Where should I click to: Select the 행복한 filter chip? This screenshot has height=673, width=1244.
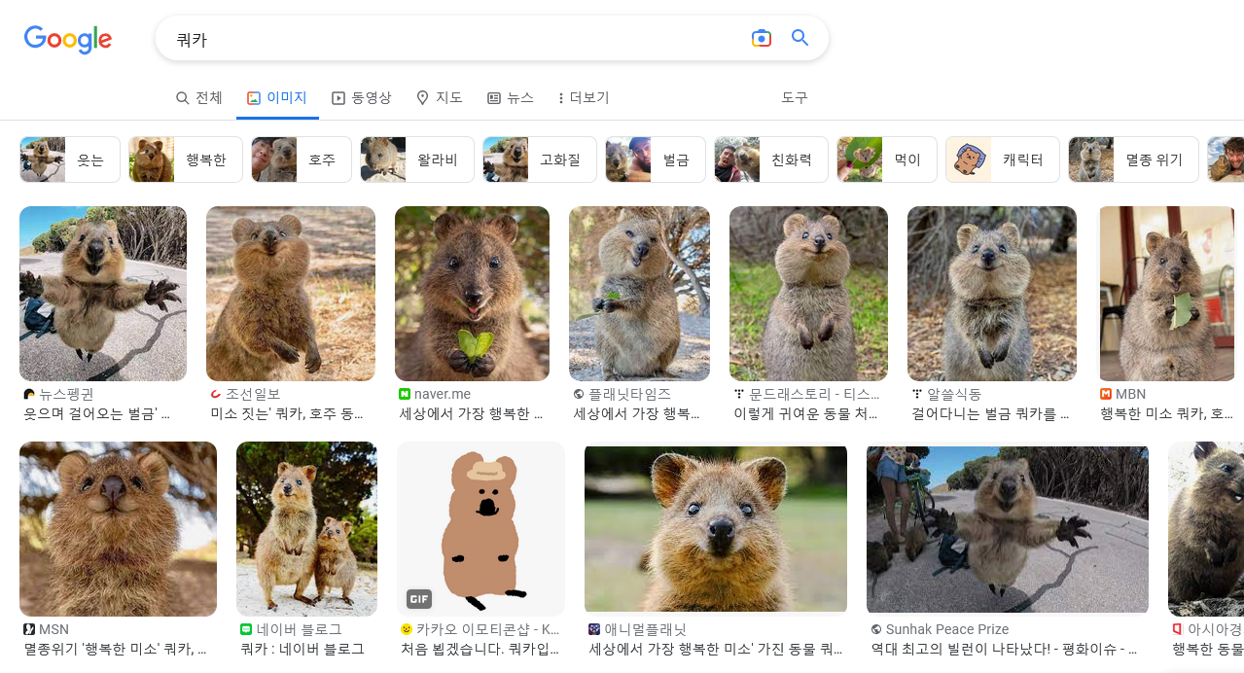pos(186,159)
